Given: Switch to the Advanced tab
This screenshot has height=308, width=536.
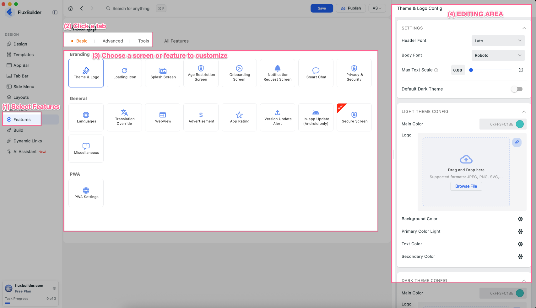Looking at the screenshot, I should (113, 41).
